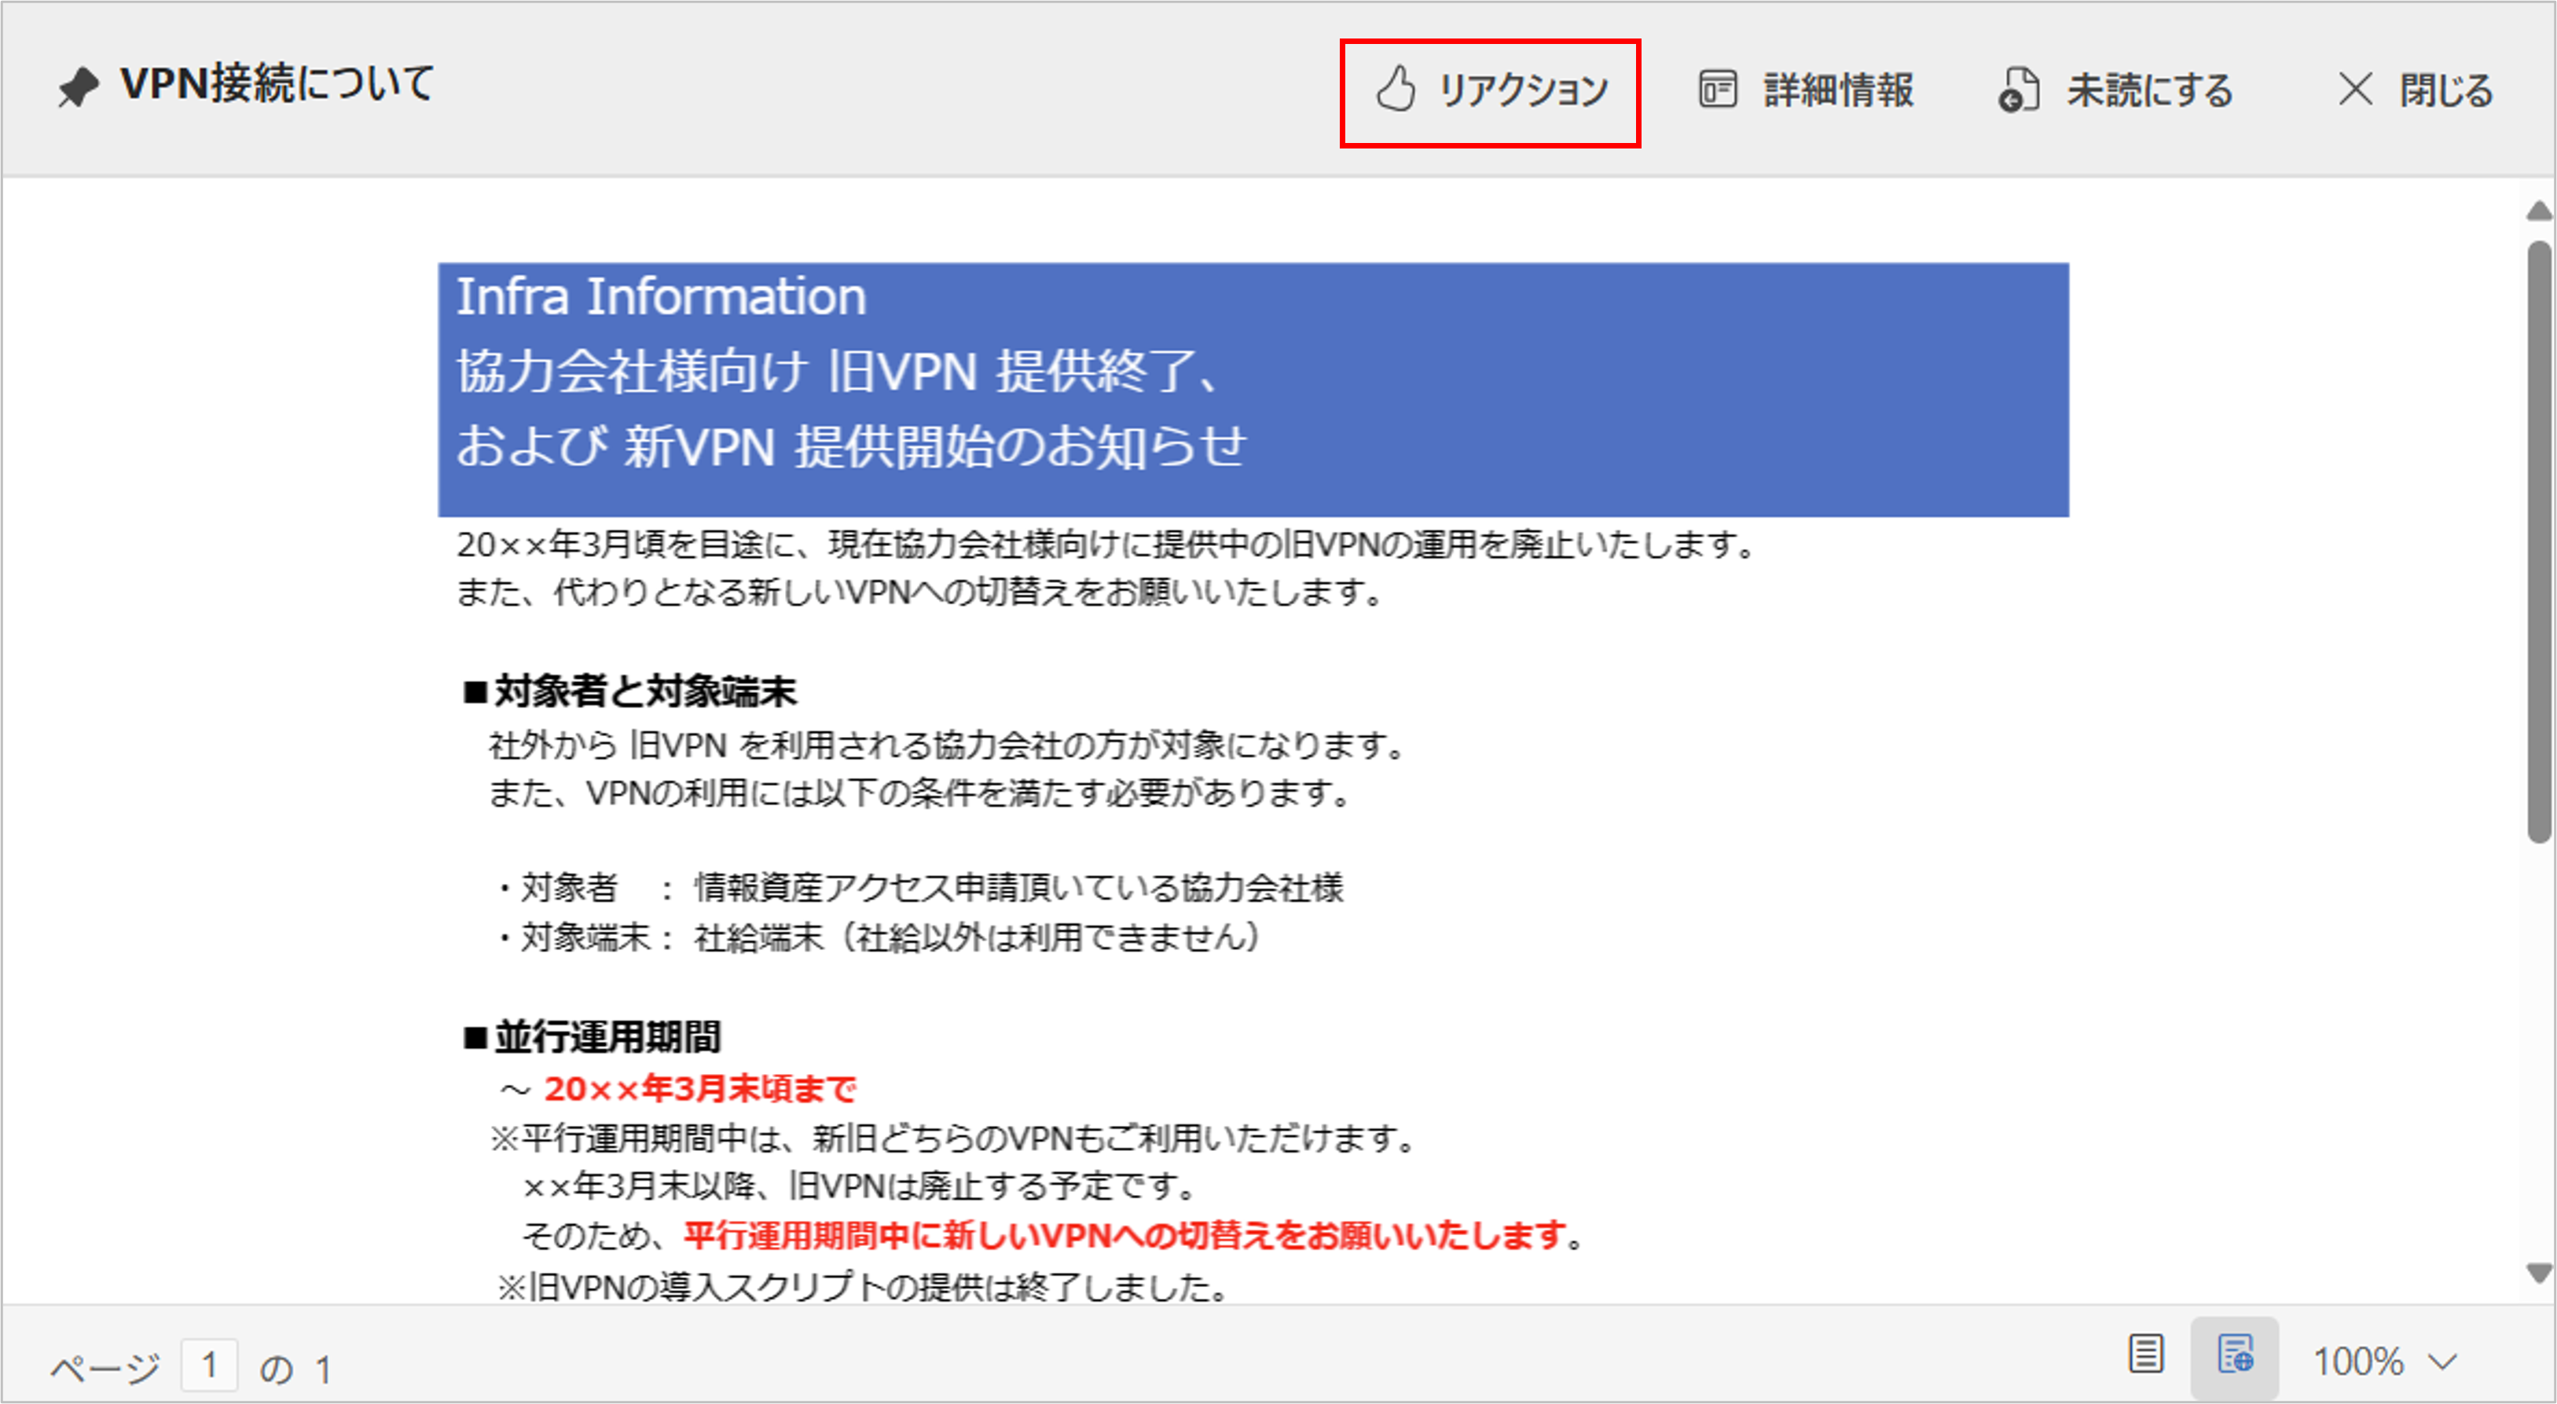Screen dimensions: 2557x1404
Task: Click the sentence beginning 20××年3月頃を目途に
Action: point(1106,544)
